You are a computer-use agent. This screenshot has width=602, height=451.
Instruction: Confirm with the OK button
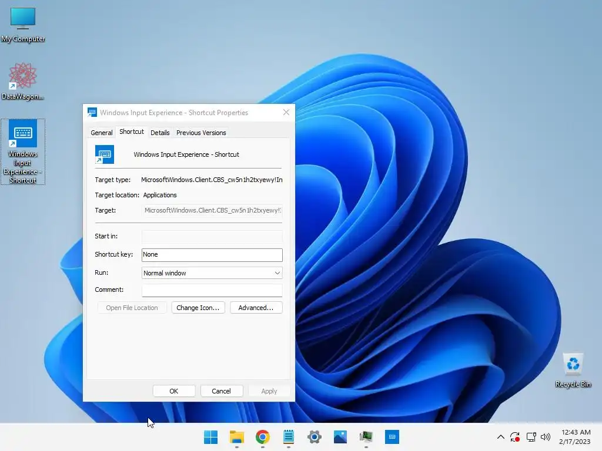coord(174,391)
